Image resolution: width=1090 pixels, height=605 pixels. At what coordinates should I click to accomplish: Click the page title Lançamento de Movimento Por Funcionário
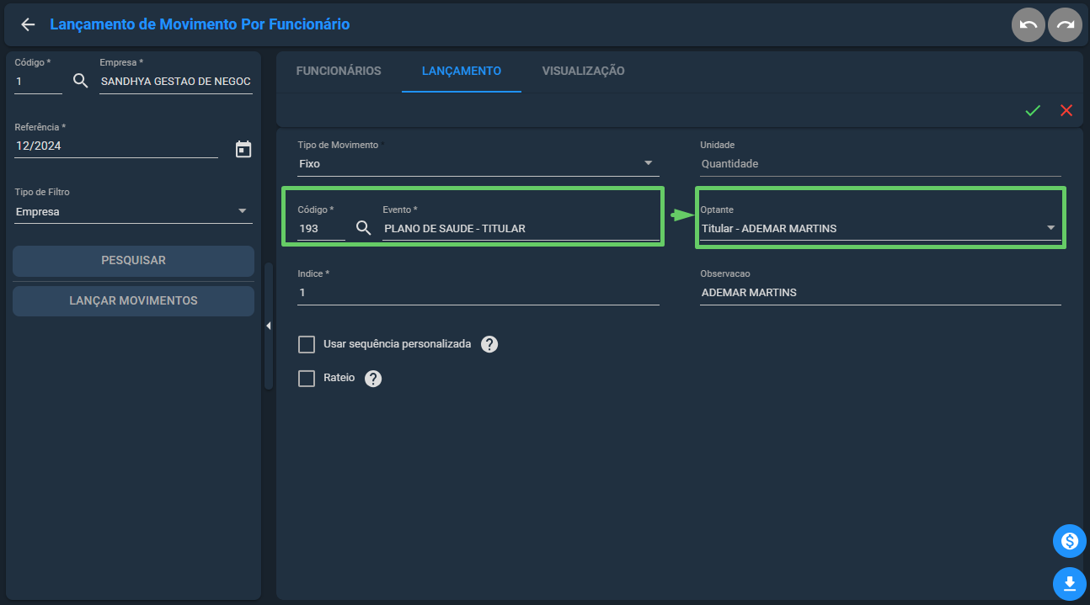click(200, 24)
